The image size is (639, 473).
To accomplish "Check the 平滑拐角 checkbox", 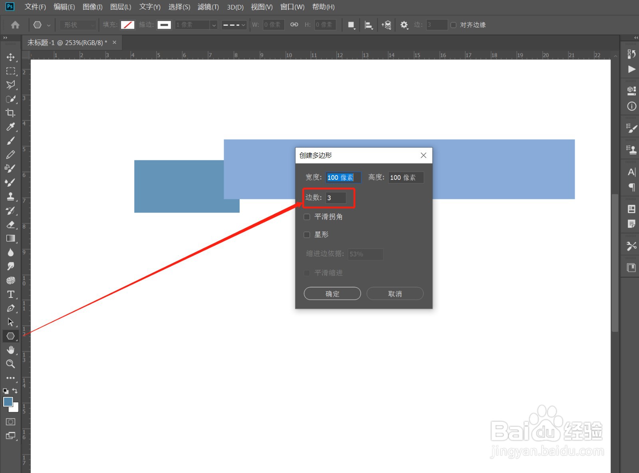I will pos(307,217).
